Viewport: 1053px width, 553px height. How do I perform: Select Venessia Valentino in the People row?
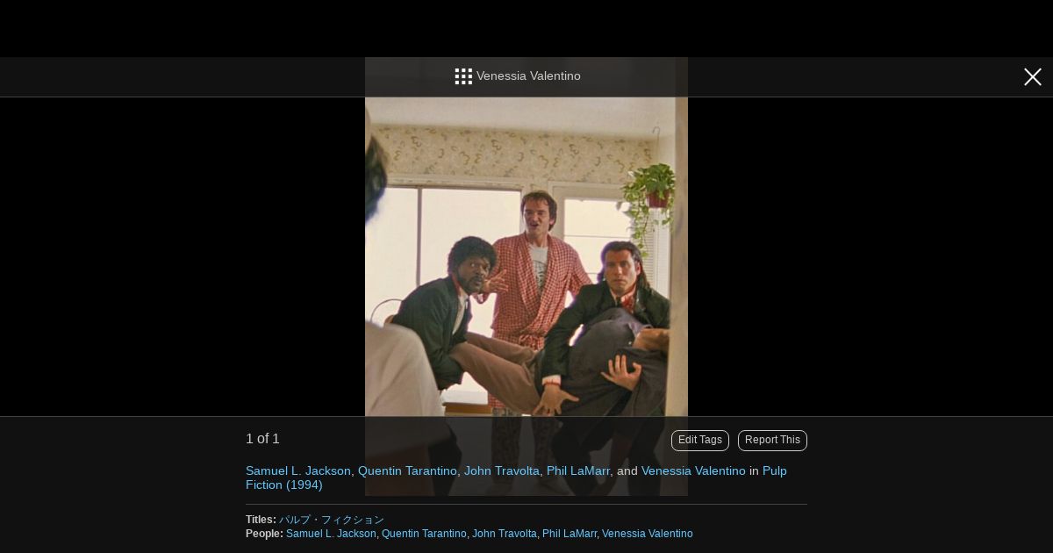point(648,534)
